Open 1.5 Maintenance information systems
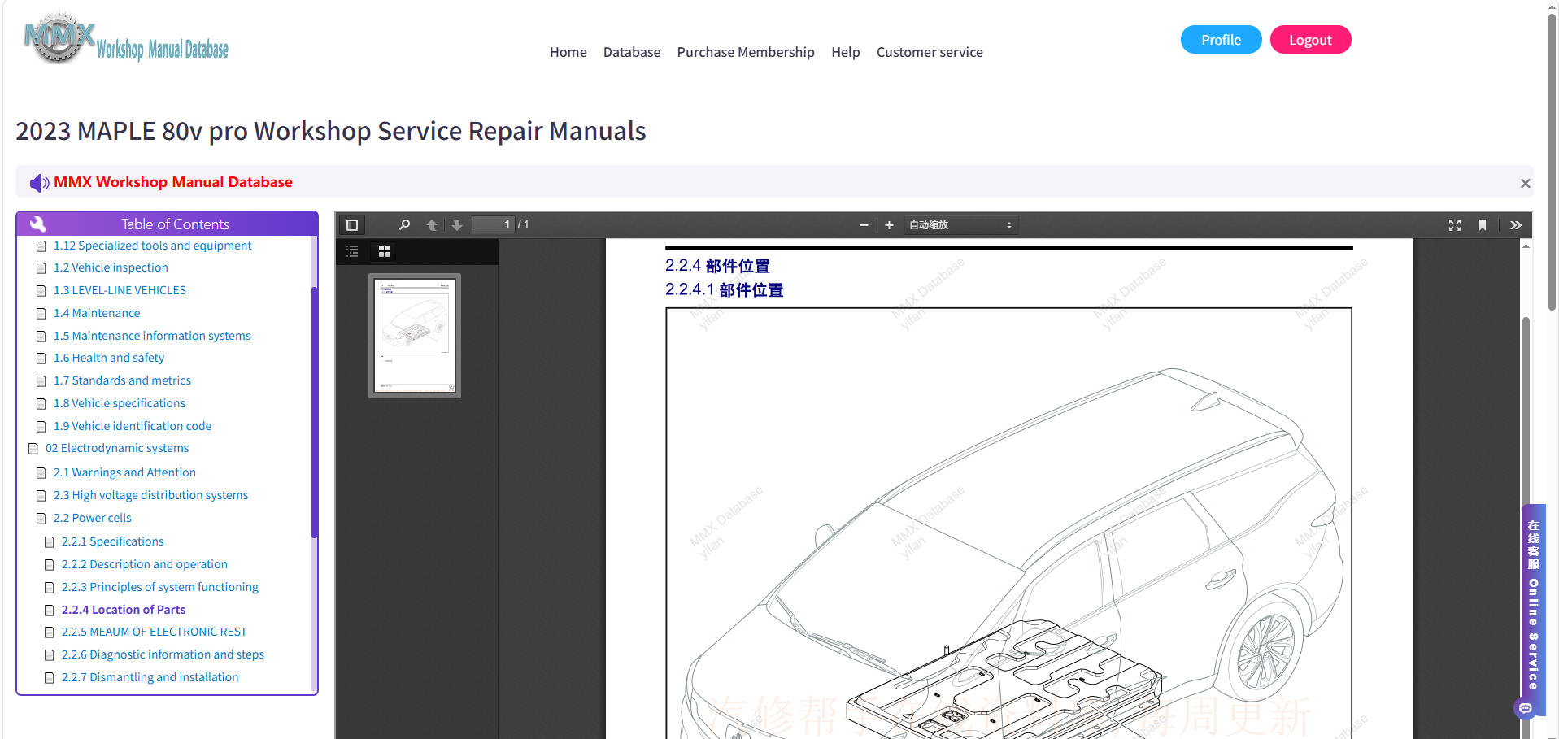1559x739 pixels. click(152, 336)
